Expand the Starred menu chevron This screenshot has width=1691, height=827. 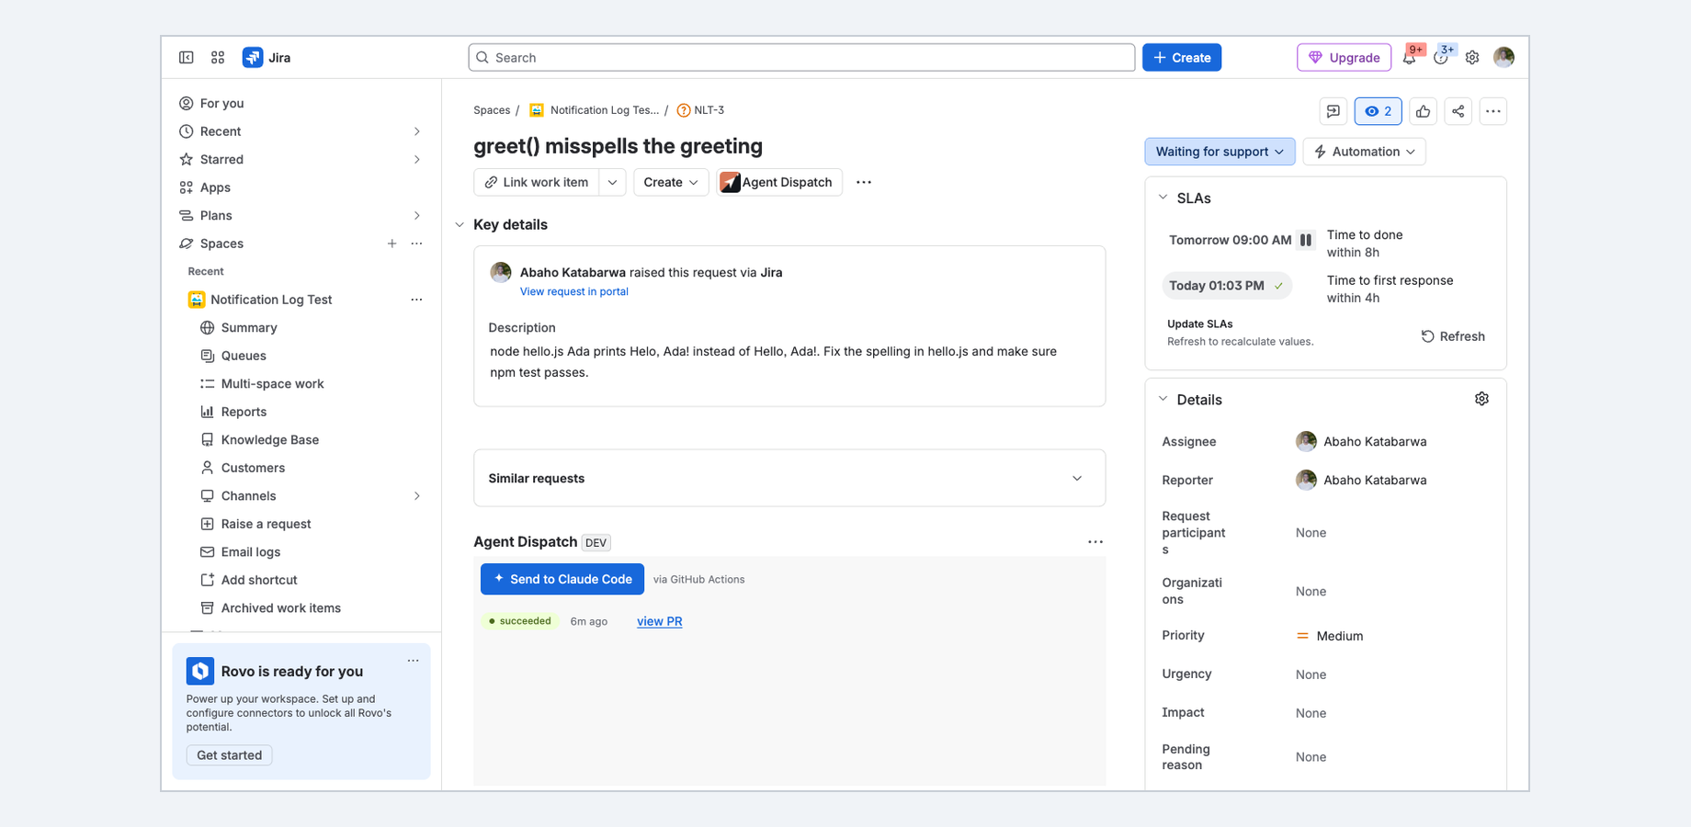click(417, 160)
